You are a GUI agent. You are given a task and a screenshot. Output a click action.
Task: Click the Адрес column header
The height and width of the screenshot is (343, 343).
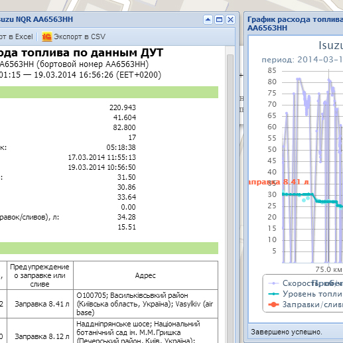tap(145, 275)
